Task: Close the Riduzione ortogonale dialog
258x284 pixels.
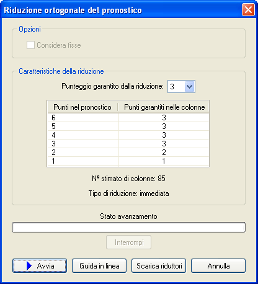Action: coord(248,9)
